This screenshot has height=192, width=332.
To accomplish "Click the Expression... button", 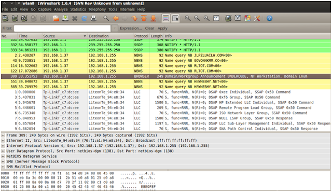I will coord(131,29).
